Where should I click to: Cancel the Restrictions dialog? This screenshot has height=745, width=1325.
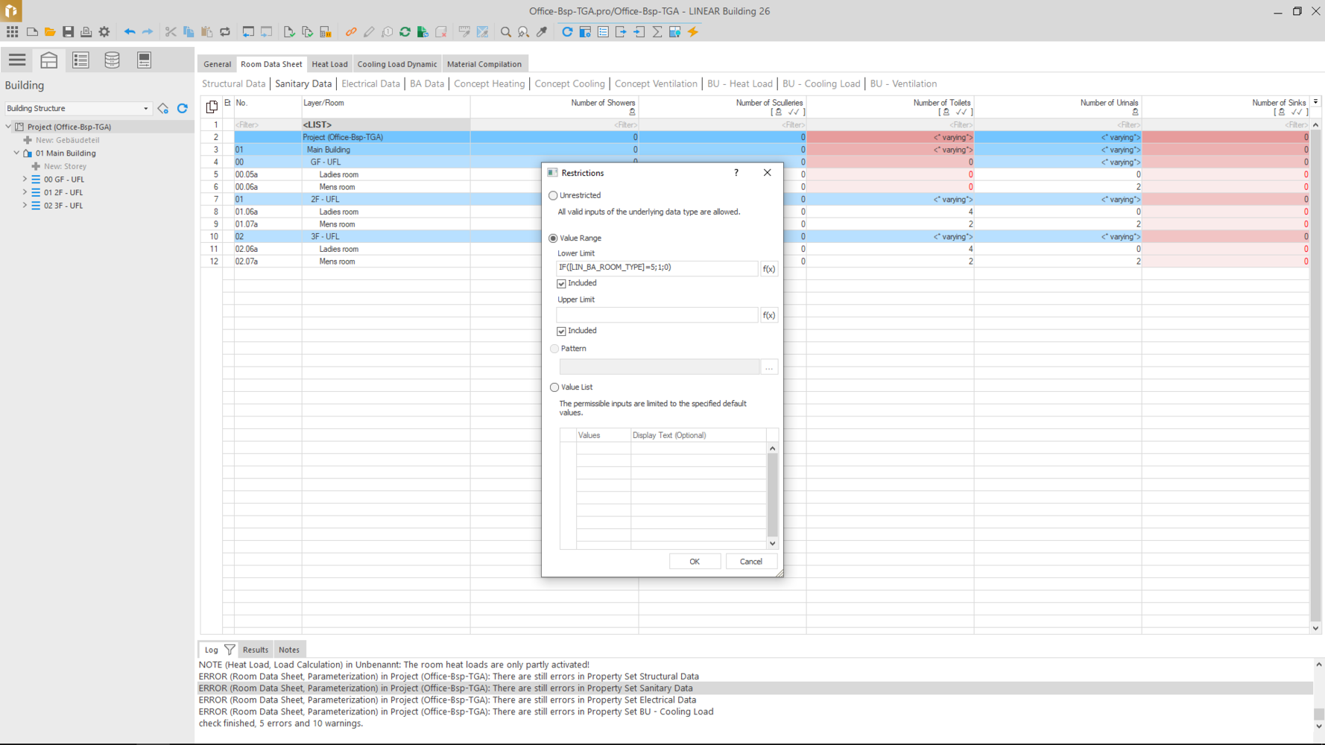750,562
